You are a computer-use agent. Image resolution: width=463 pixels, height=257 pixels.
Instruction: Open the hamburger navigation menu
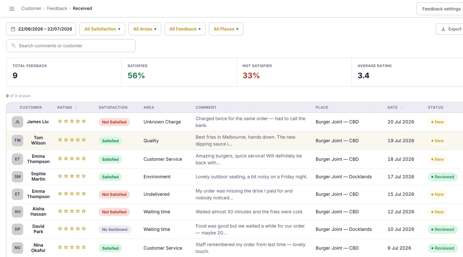(12, 9)
